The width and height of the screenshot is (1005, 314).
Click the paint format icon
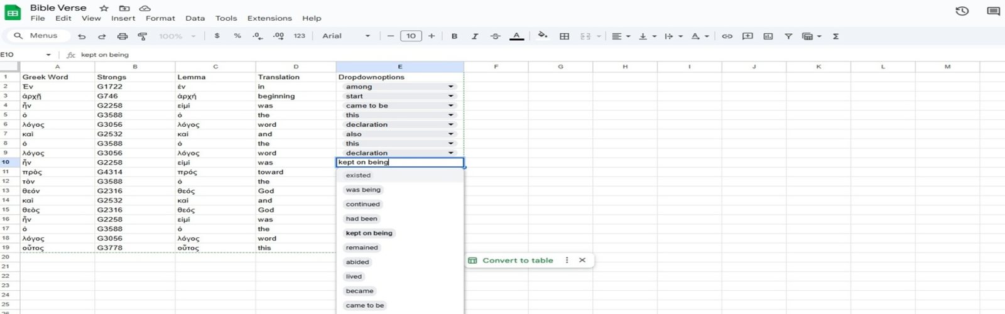pos(143,36)
